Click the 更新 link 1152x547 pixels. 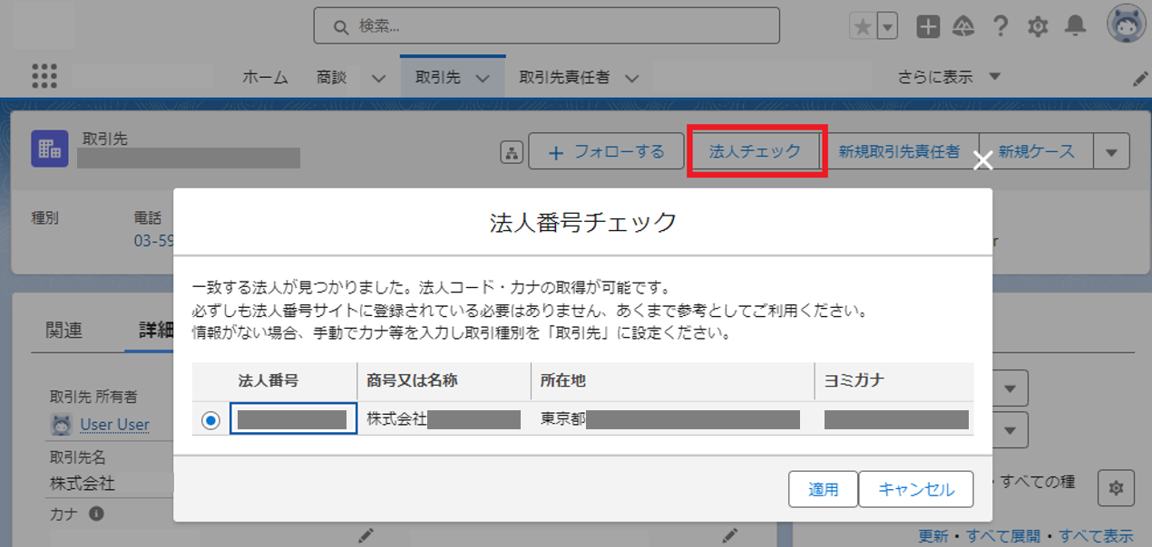tap(933, 535)
